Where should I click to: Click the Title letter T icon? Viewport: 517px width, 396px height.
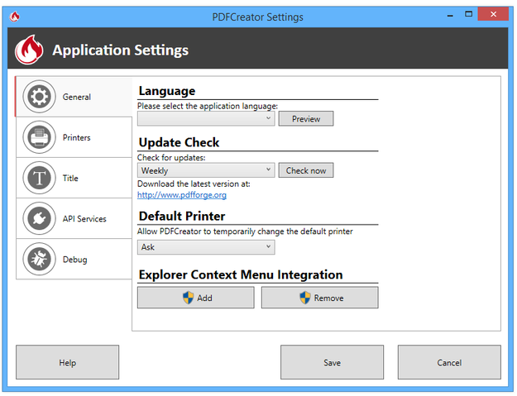[x=39, y=178]
